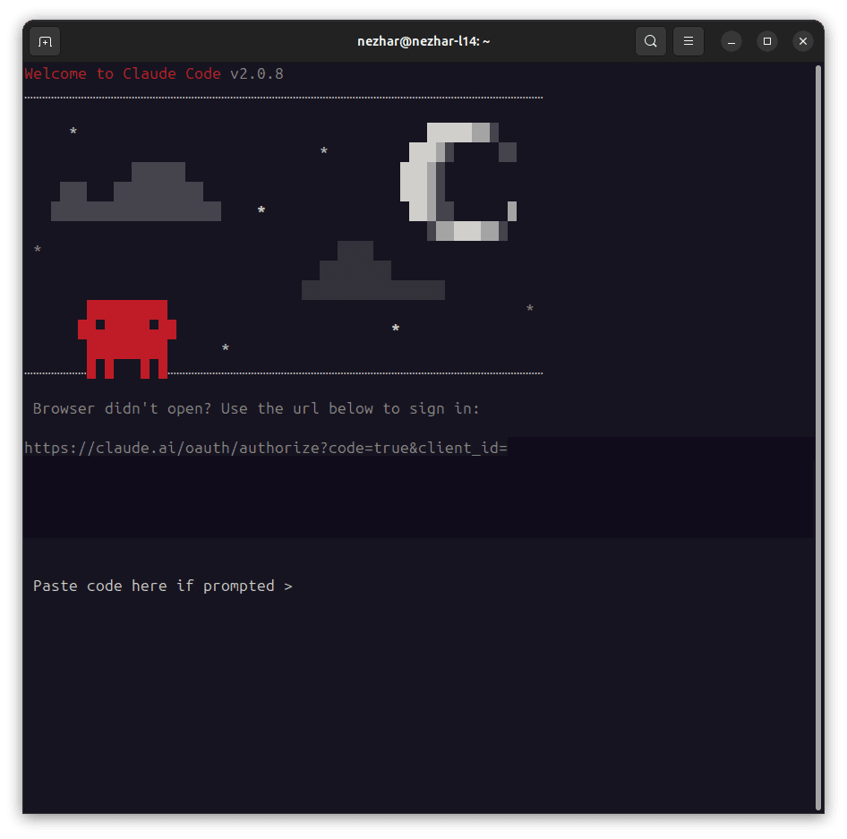This screenshot has height=839, width=847.
Task: Open the terminal search tool
Action: pyautogui.click(x=650, y=41)
